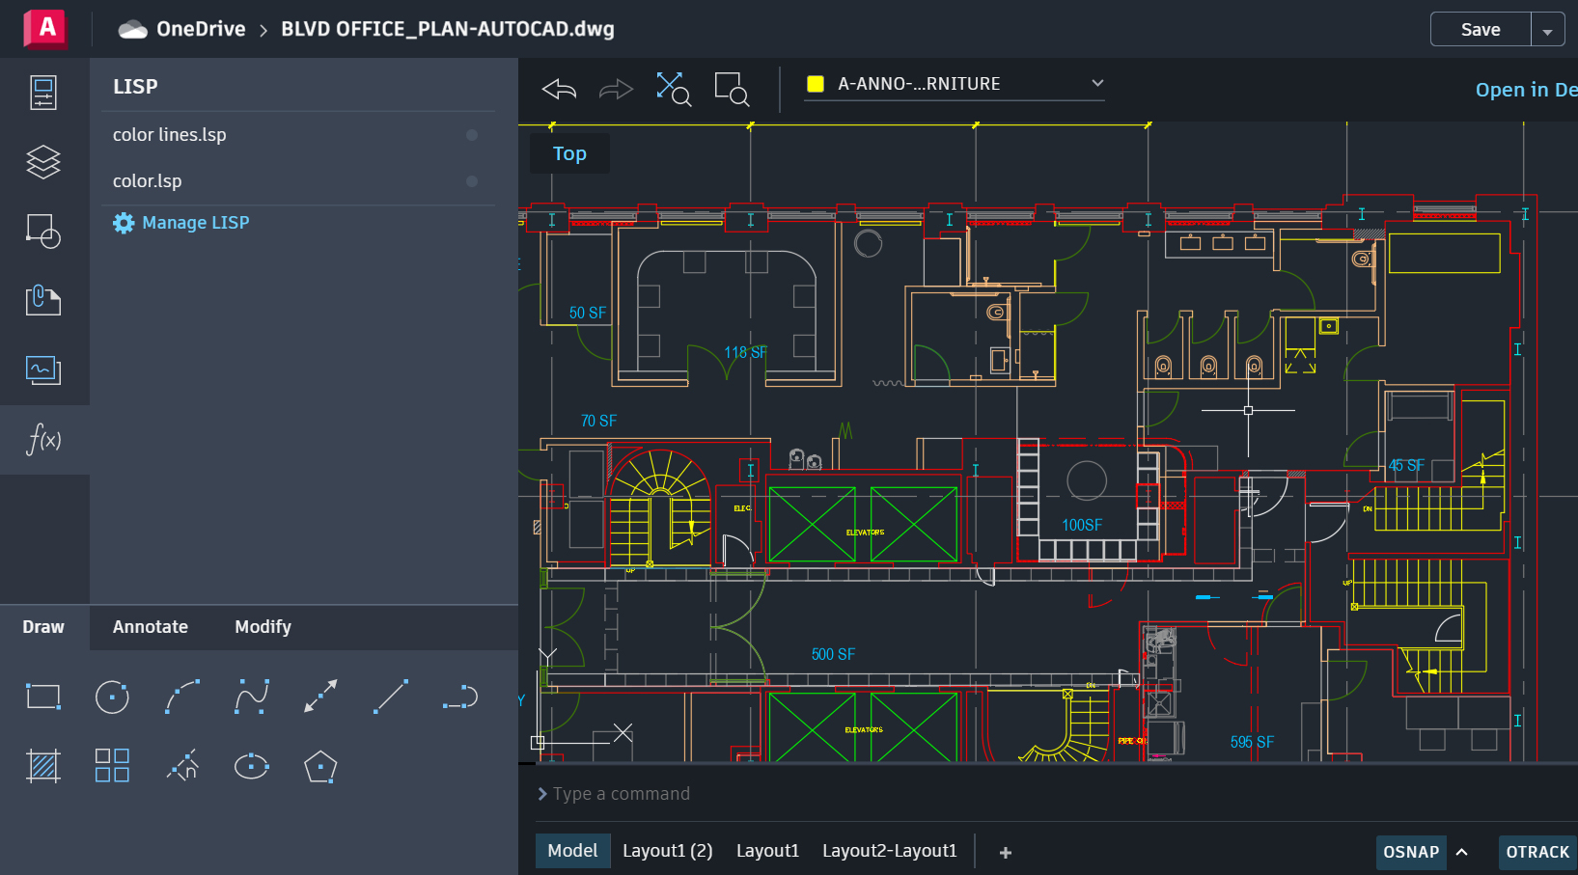This screenshot has width=1578, height=875.
Task: Open the Layout2-Layout1 tab
Action: click(x=889, y=850)
